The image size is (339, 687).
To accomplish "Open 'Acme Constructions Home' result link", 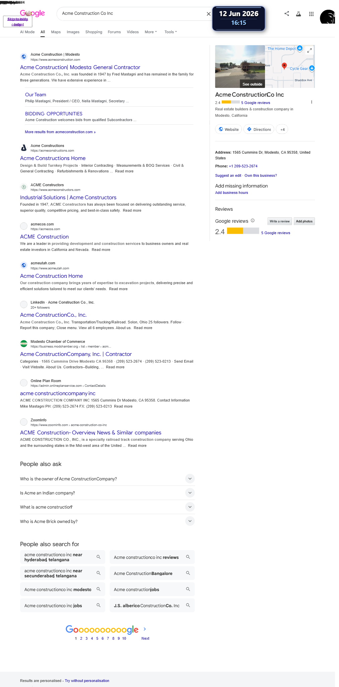I will click(53, 158).
